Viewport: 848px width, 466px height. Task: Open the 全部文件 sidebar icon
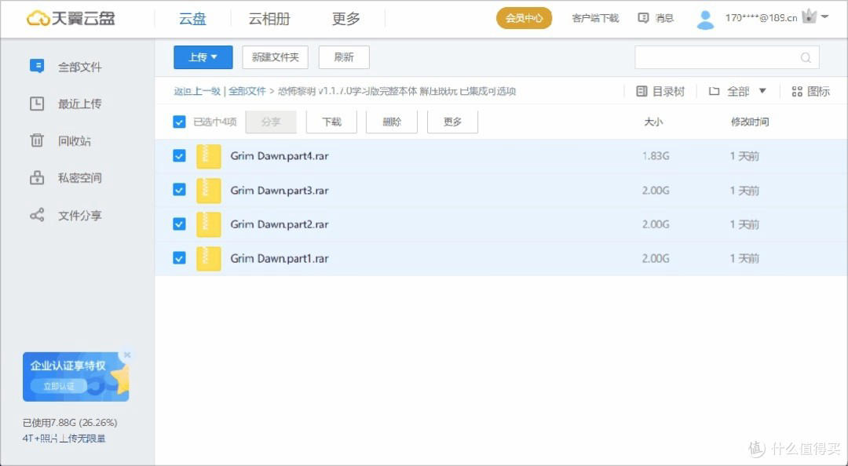(37, 67)
